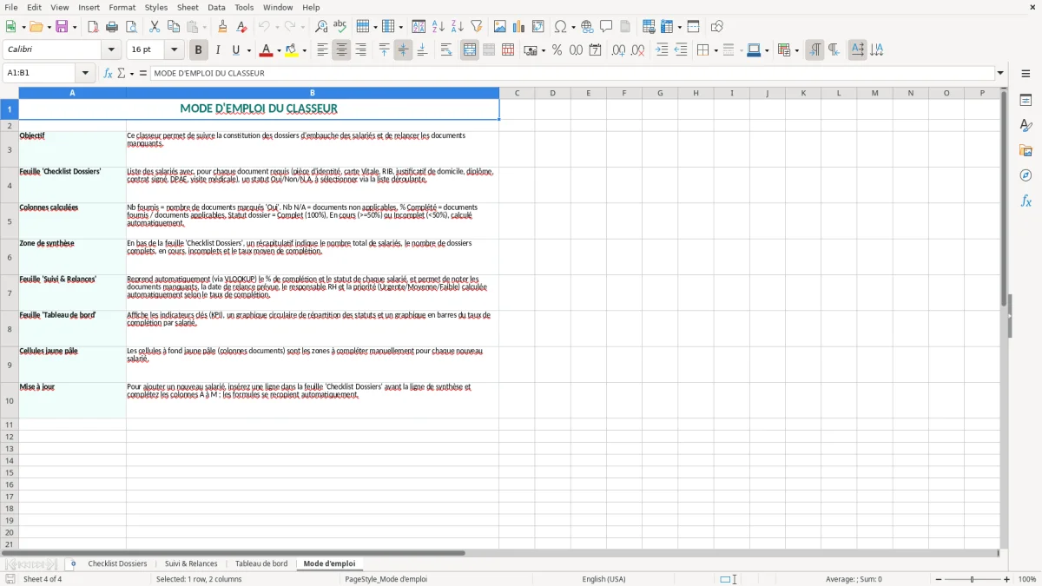Click Add Decimal Place icon

(619, 50)
